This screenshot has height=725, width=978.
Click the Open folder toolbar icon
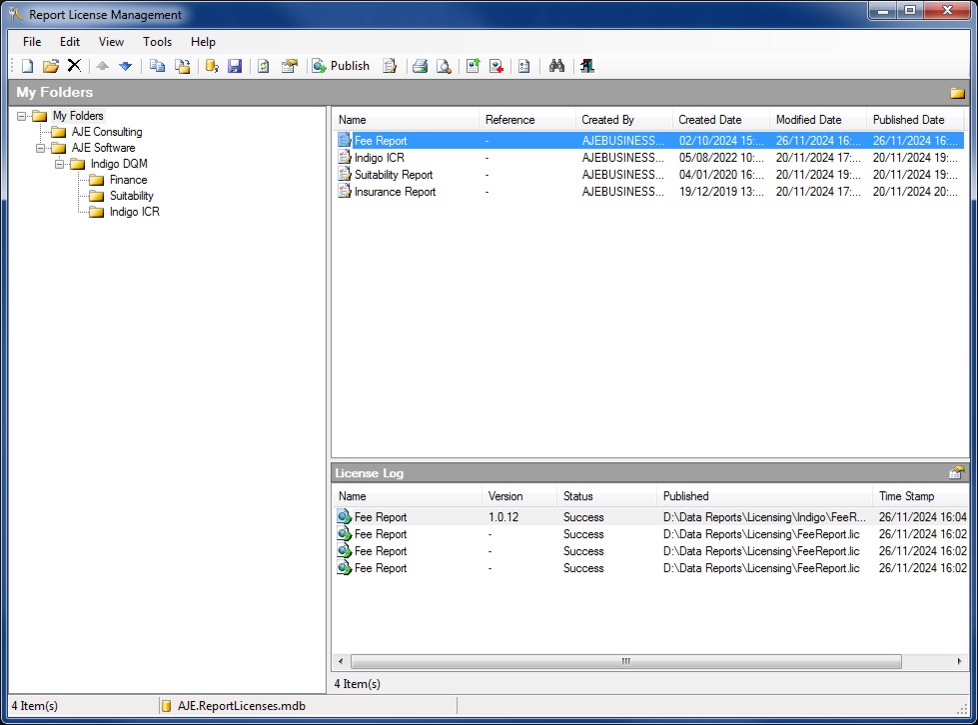point(51,66)
